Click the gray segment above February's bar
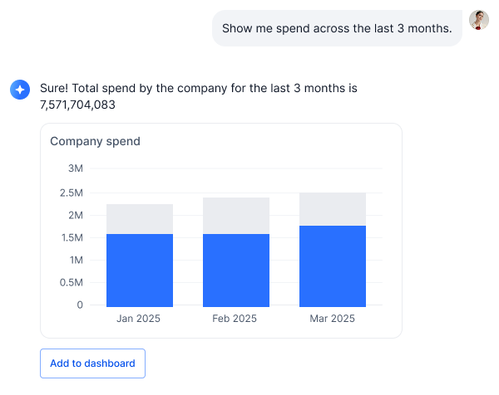This screenshot has height=395, width=499. [236, 216]
